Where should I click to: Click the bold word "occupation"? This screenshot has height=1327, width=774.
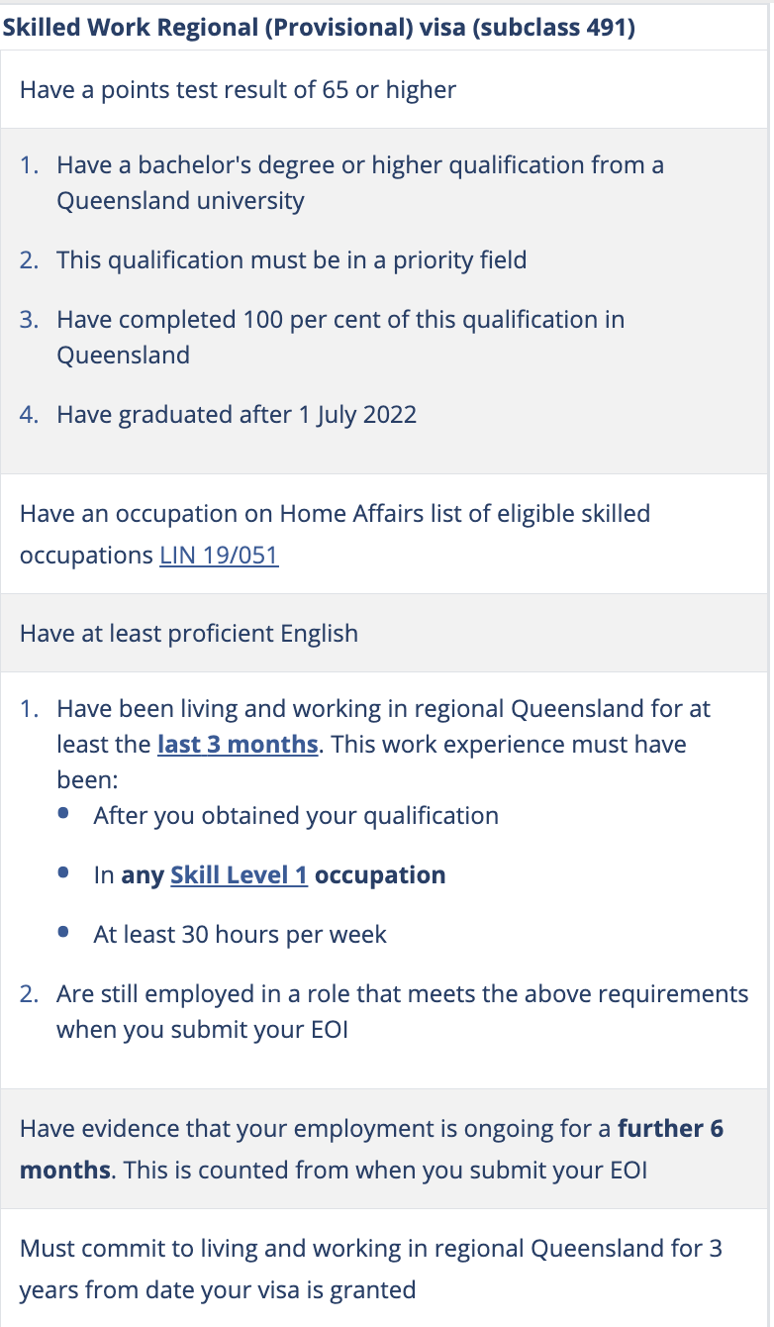[x=380, y=875]
